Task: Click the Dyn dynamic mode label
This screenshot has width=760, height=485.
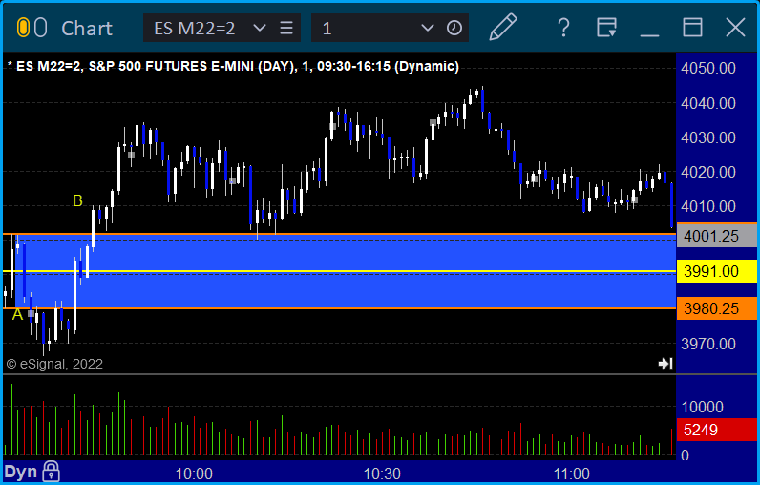Action: click(x=20, y=472)
